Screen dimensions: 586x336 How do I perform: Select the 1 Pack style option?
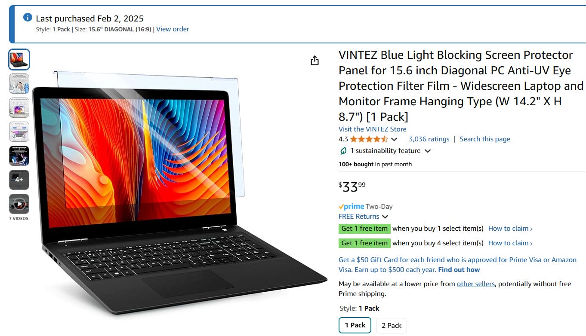[x=355, y=325]
